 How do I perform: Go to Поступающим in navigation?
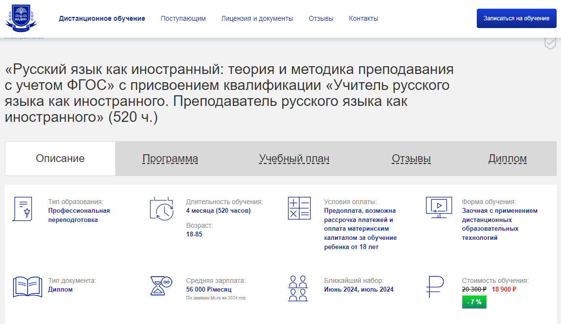tap(183, 18)
